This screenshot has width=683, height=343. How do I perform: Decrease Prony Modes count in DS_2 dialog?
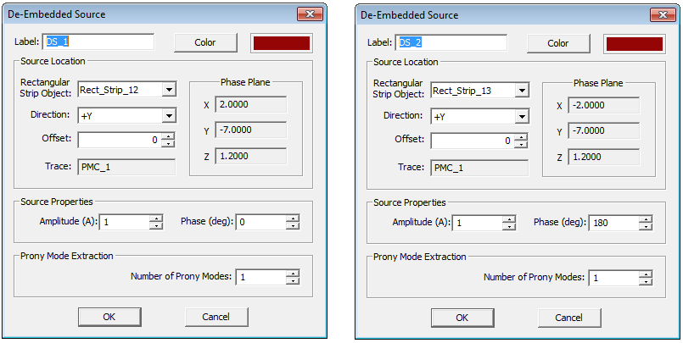tap(646, 281)
